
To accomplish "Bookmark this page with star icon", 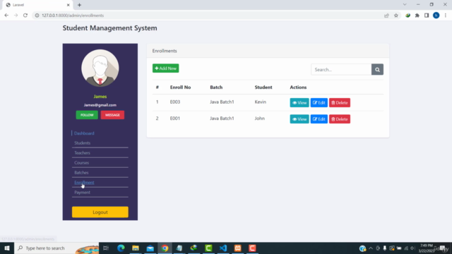I will tap(396, 16).
